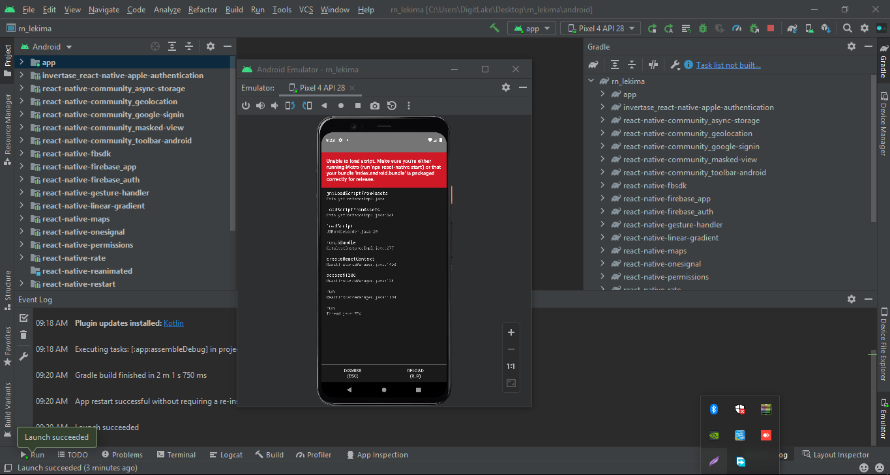Viewport: 890px width, 475px height.
Task: Click the Project panel scroll-from-source target icon
Action: [155, 46]
